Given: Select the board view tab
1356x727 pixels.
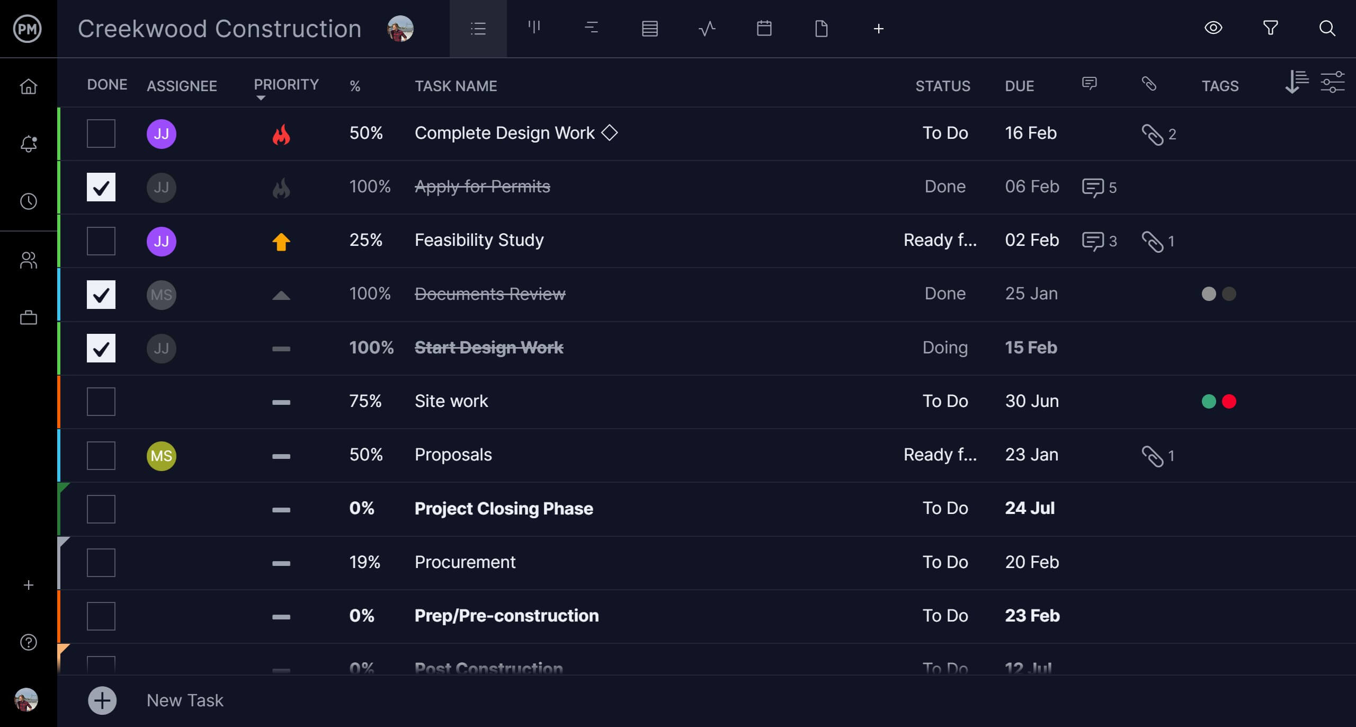Looking at the screenshot, I should click(x=534, y=29).
